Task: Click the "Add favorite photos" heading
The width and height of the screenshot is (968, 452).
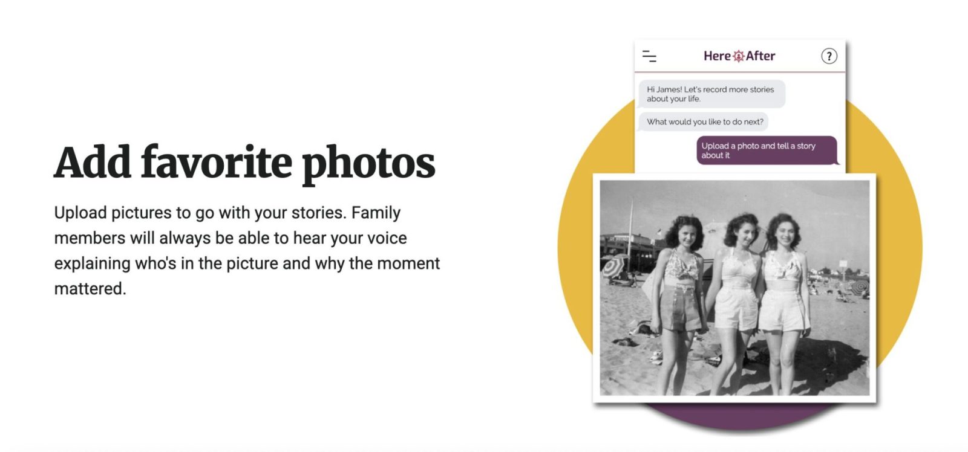Action: pos(244,163)
